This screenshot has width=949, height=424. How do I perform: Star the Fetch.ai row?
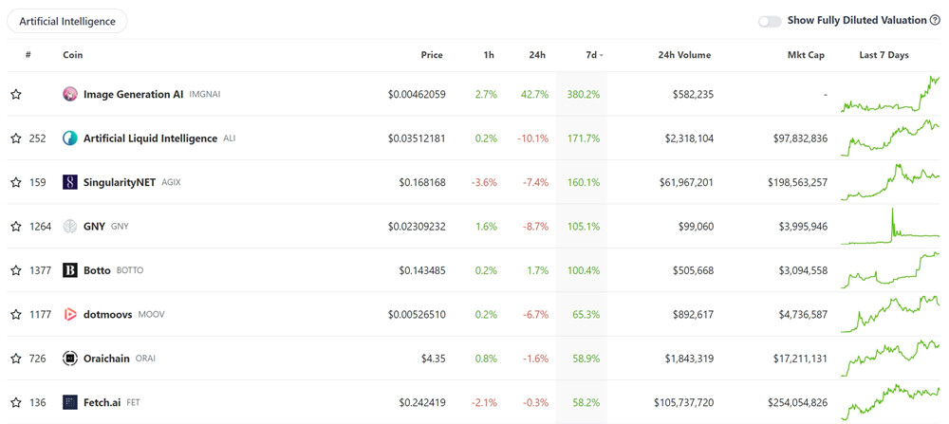tap(16, 402)
